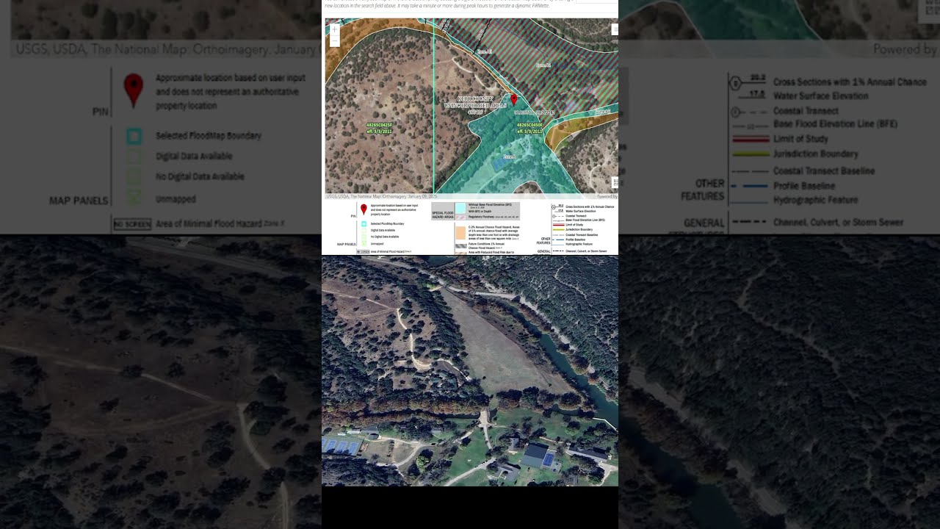The image size is (940, 529).
Task: Open the basemap gallery grid button
Action: (615, 182)
